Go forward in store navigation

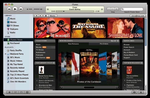(40, 16)
